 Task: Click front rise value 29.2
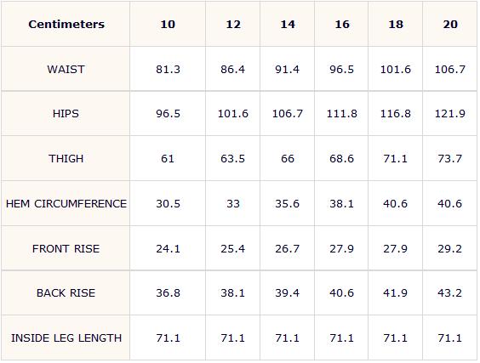pyautogui.click(x=449, y=248)
